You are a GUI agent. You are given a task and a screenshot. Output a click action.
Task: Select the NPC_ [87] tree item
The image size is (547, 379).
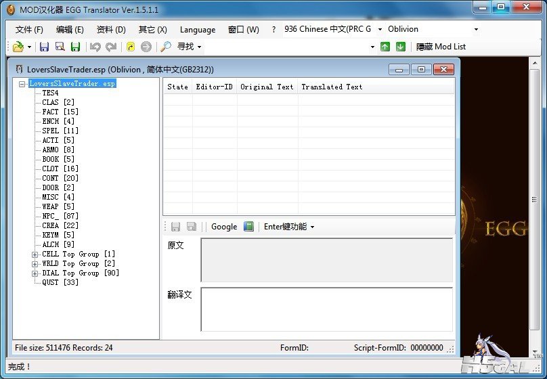click(58, 216)
